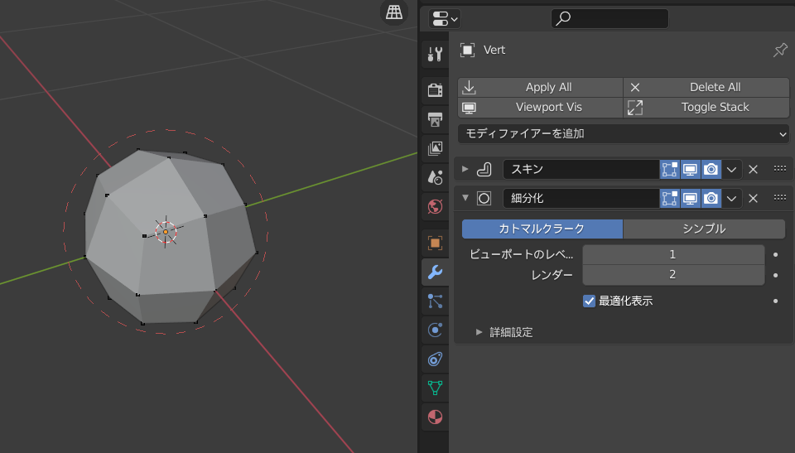The image size is (795, 453).
Task: Open the editor type dropdown
Action: pos(444,19)
